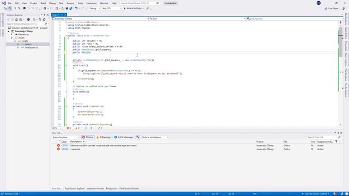Image resolution: width=349 pixels, height=196 pixels.
Task: Click the editor warning count indicator
Action: 77,128
